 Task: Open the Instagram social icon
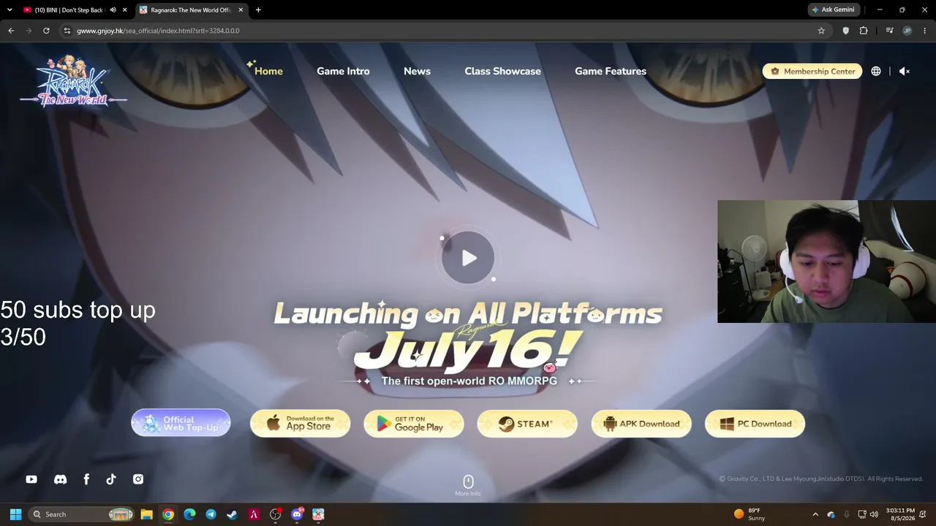tap(138, 479)
